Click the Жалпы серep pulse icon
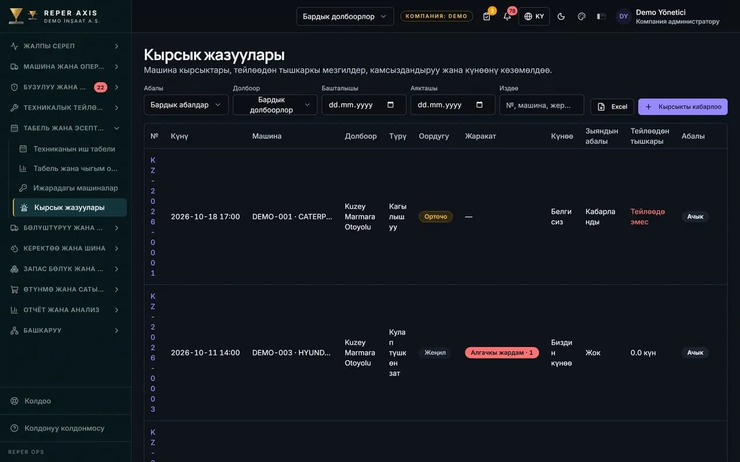Image resolution: width=740 pixels, height=462 pixels. pos(14,46)
